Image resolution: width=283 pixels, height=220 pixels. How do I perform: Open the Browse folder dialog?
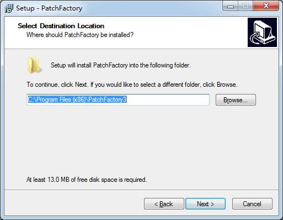point(236,100)
